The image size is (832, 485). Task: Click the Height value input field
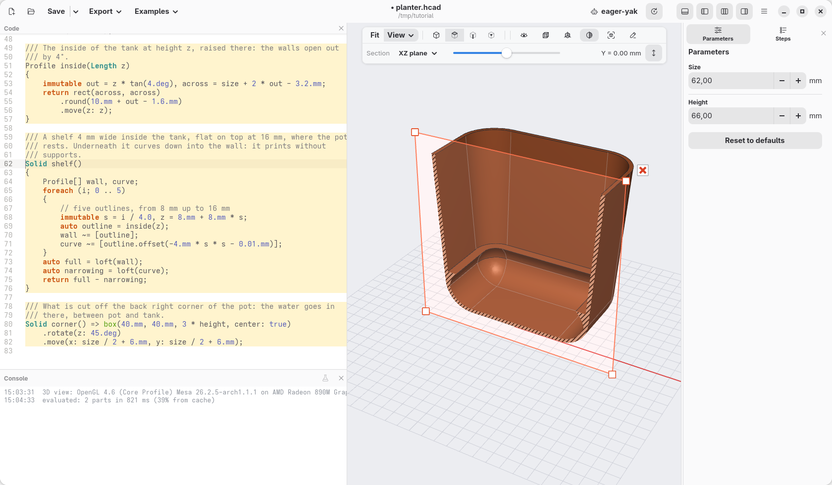coord(731,116)
